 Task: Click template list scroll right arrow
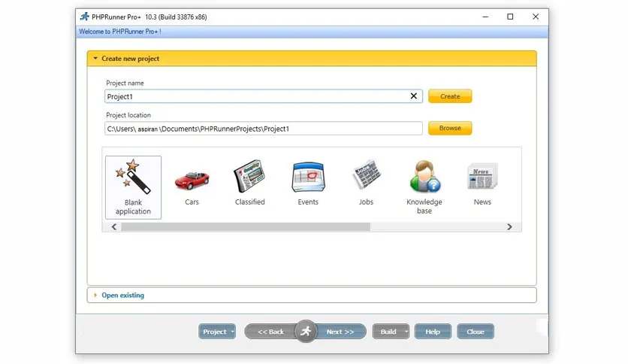[x=509, y=227]
